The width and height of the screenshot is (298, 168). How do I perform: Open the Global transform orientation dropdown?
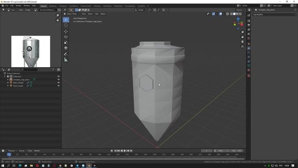tap(141, 10)
